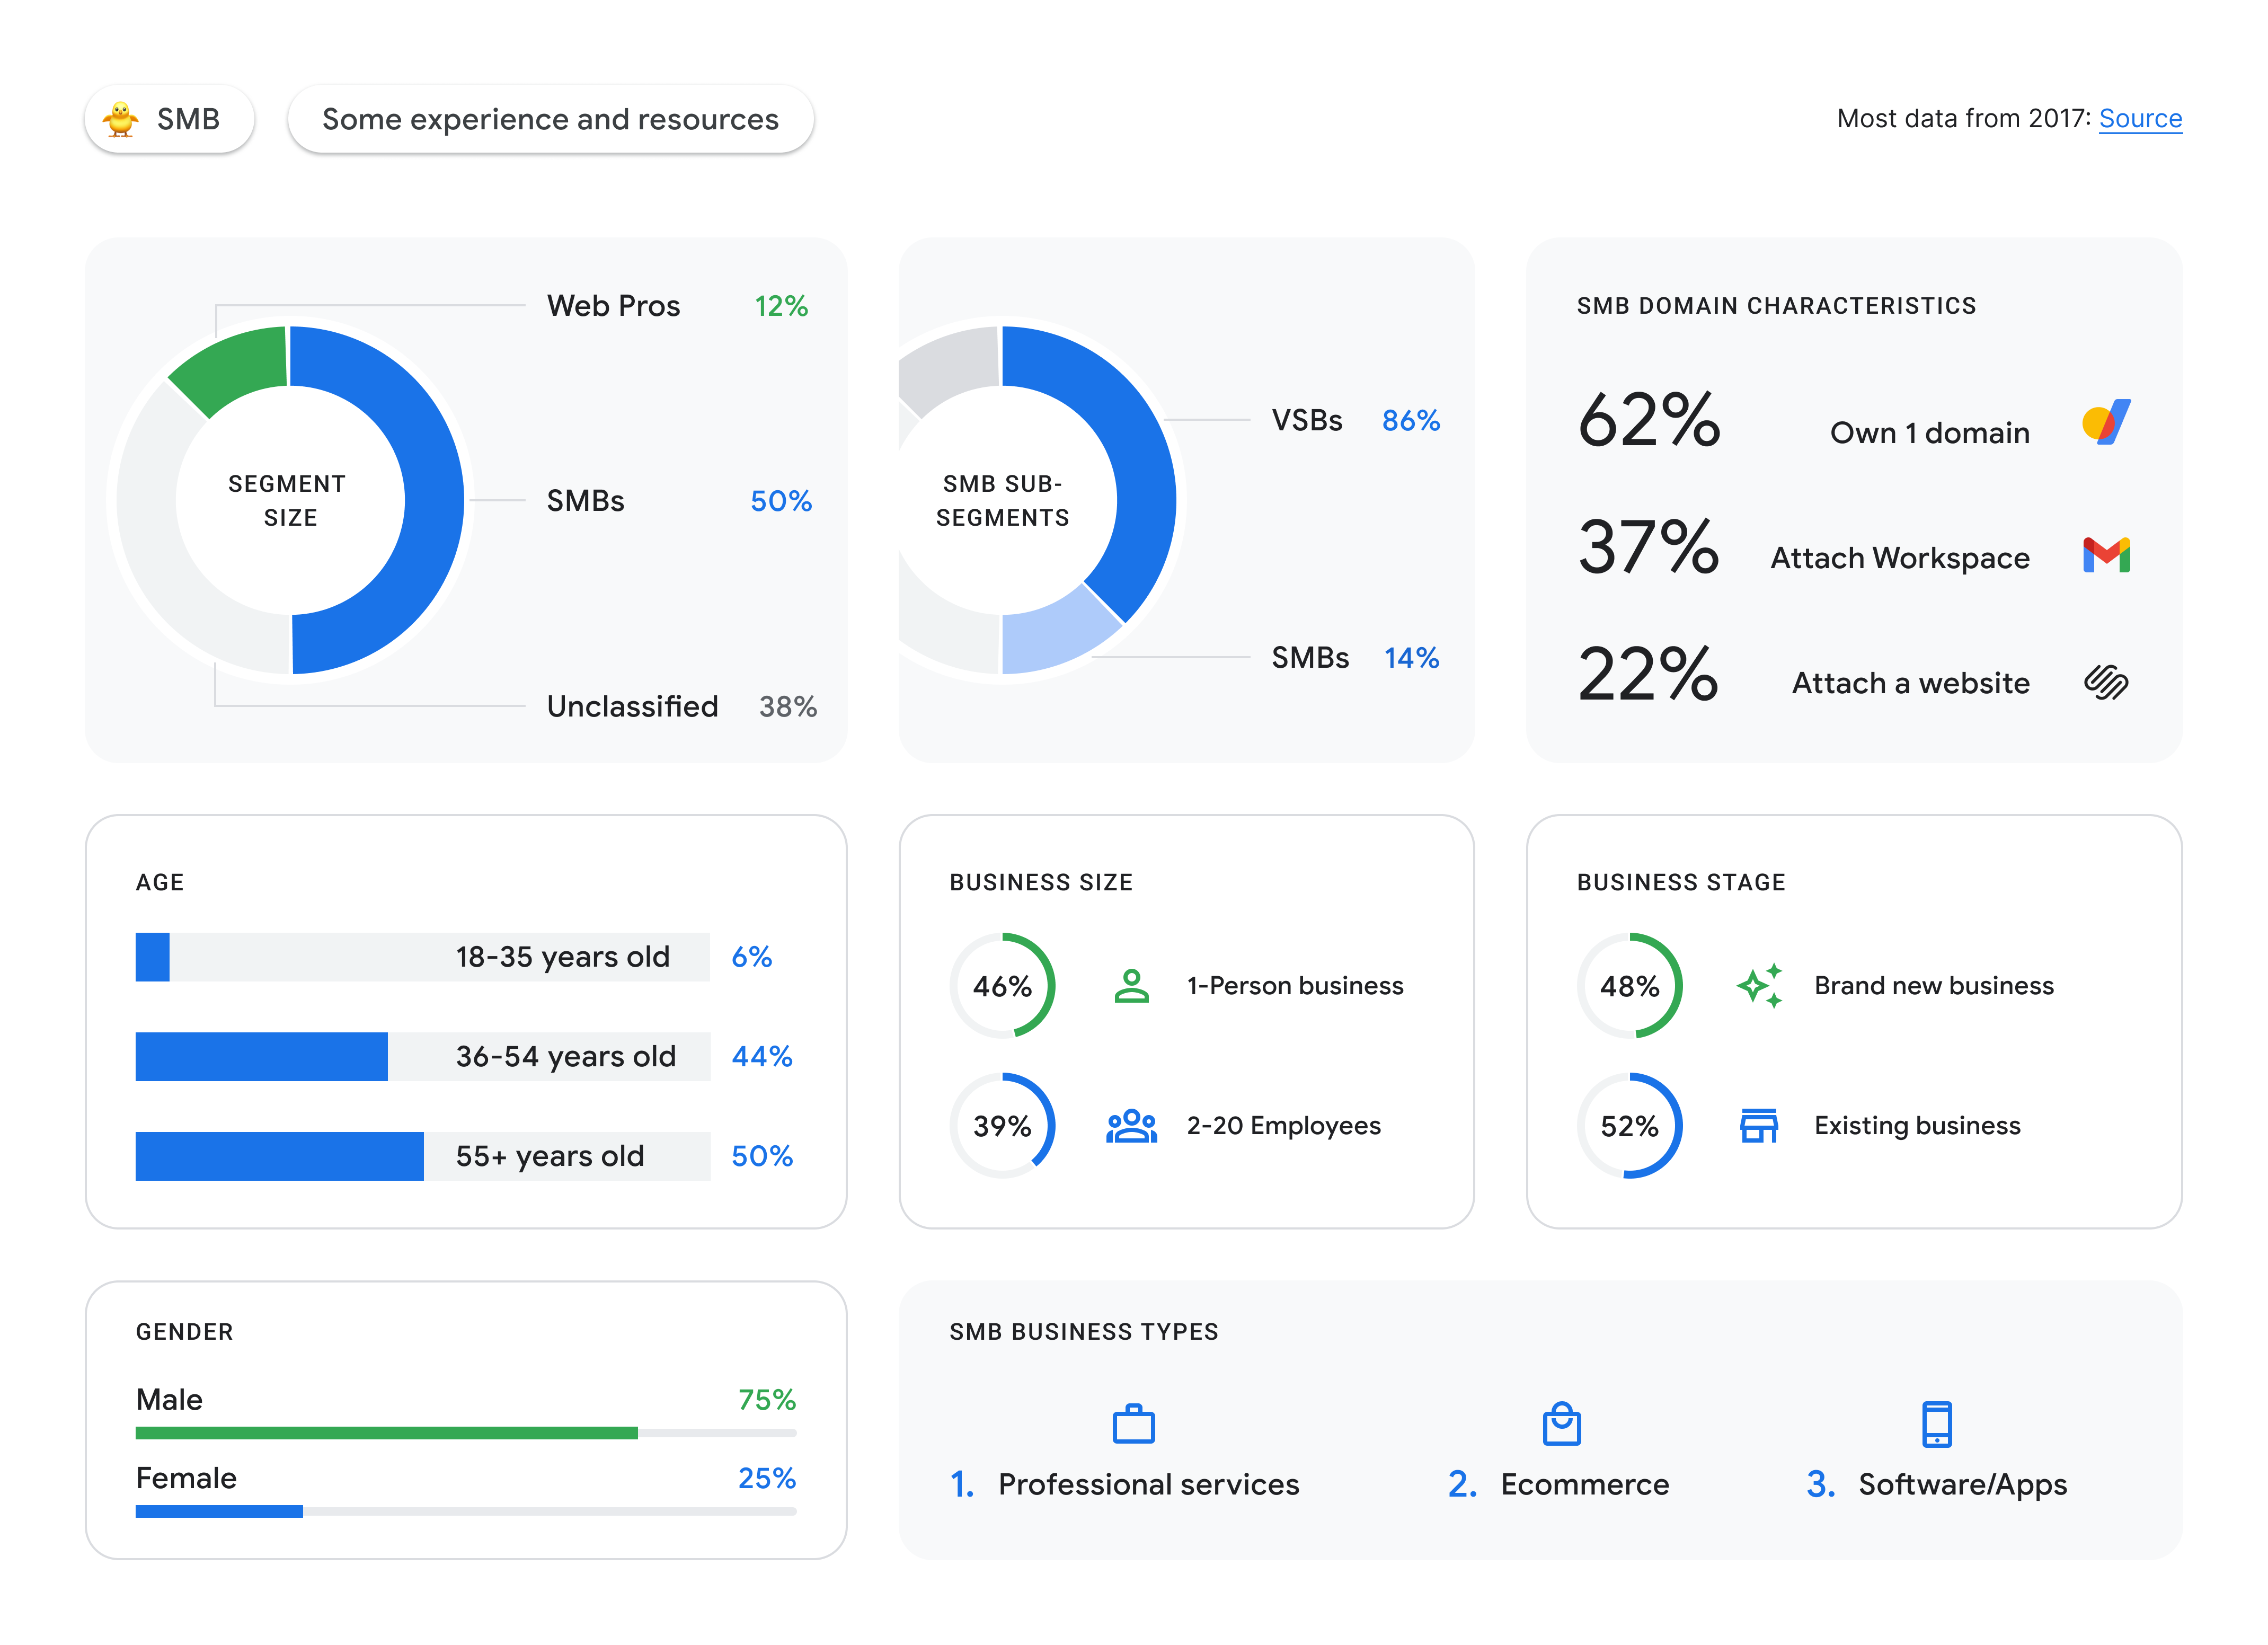Click the SMB chip

(x=169, y=119)
